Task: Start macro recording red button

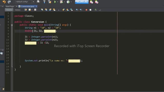Action: [x=86, y=10]
